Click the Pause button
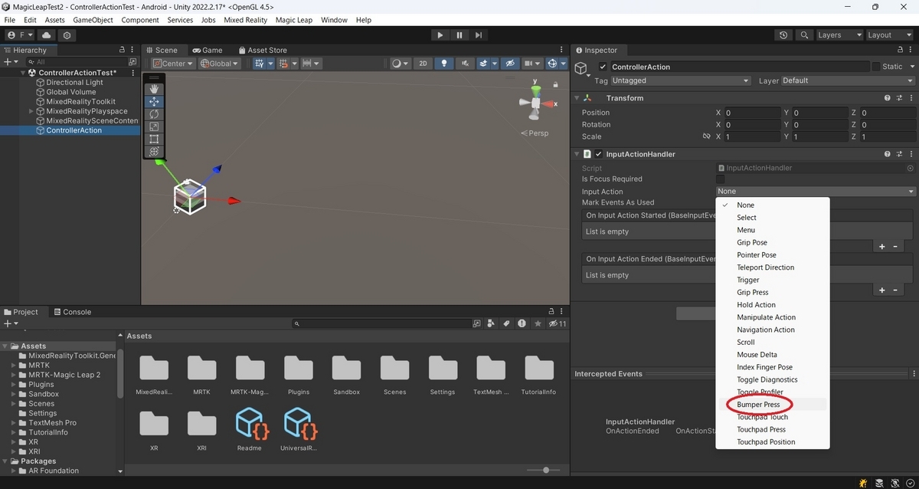This screenshot has width=919, height=489. point(459,35)
